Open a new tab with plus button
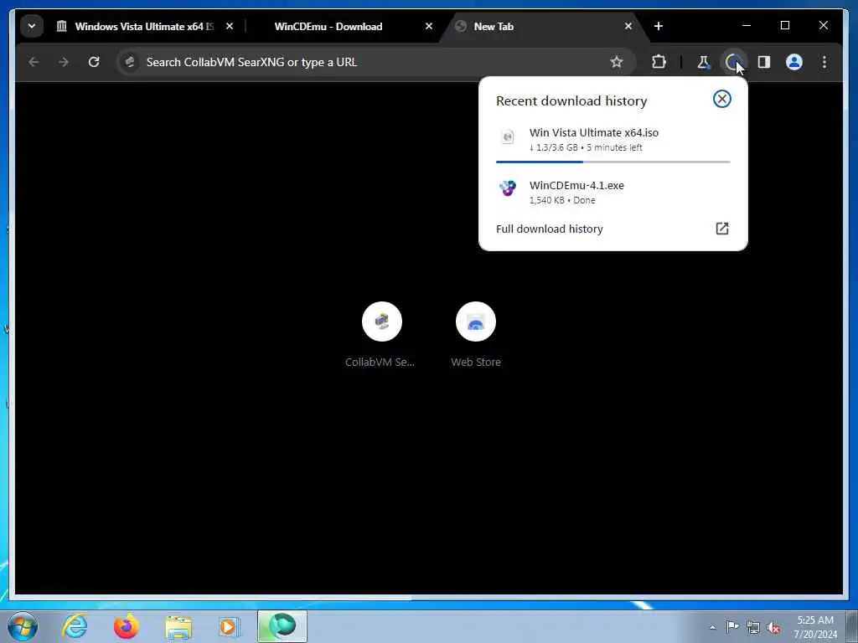 point(659,26)
